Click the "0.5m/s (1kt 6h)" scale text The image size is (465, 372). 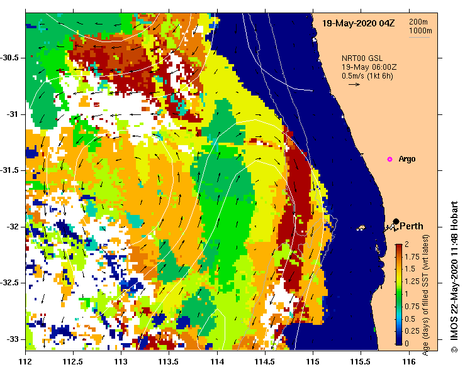[367, 76]
